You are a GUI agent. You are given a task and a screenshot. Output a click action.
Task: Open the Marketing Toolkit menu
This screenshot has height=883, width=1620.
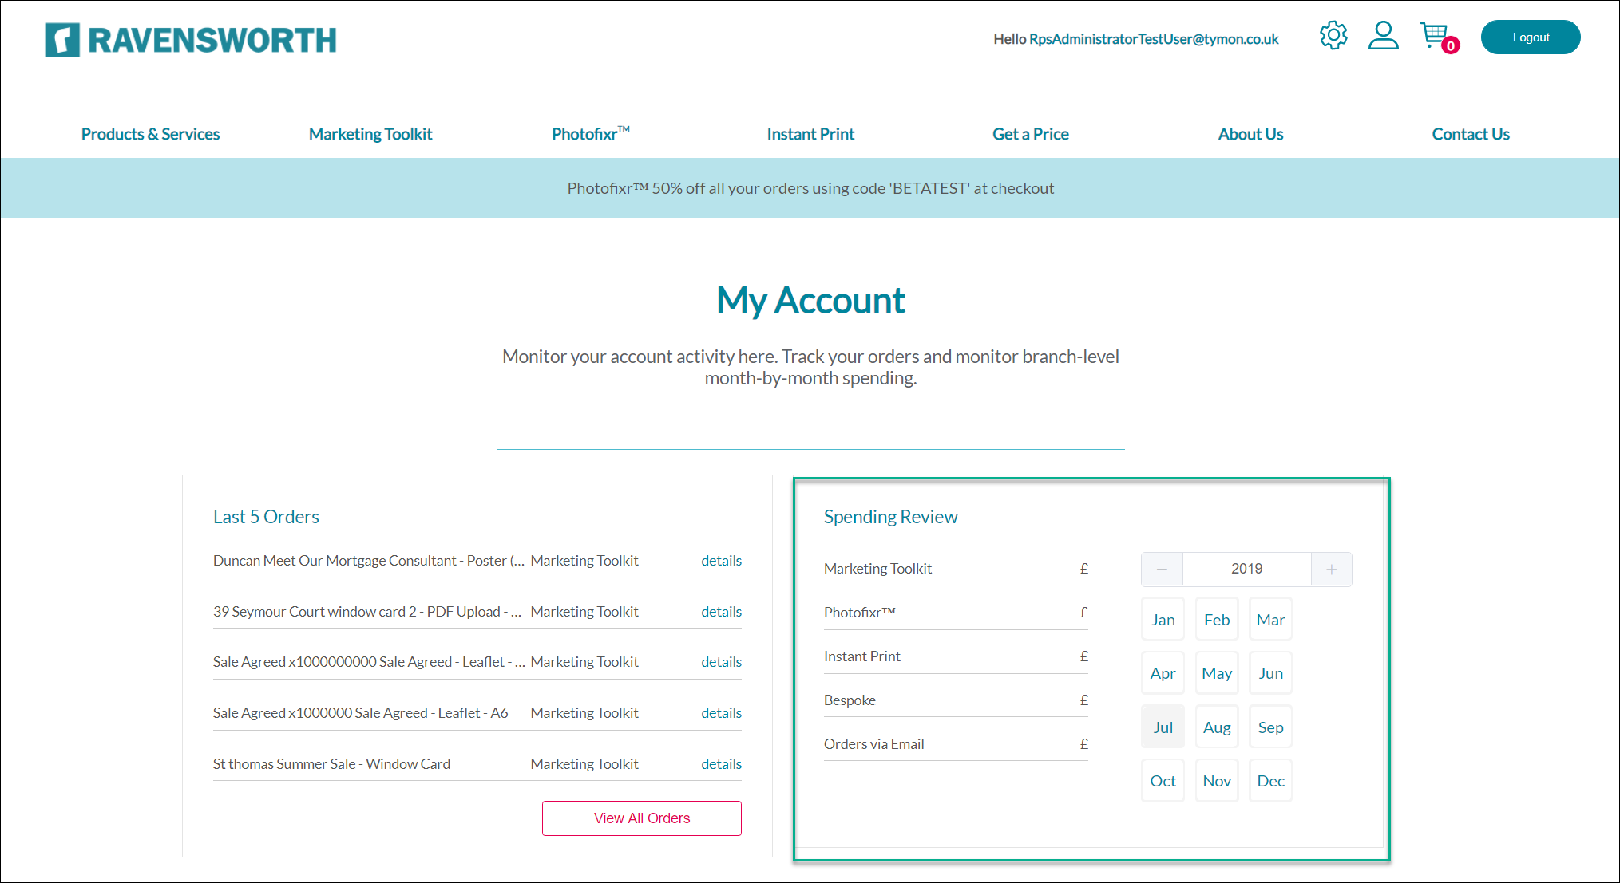click(370, 134)
